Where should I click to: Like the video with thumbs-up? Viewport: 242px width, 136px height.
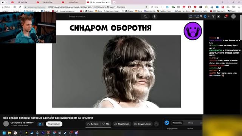pyautogui.click(x=93, y=124)
